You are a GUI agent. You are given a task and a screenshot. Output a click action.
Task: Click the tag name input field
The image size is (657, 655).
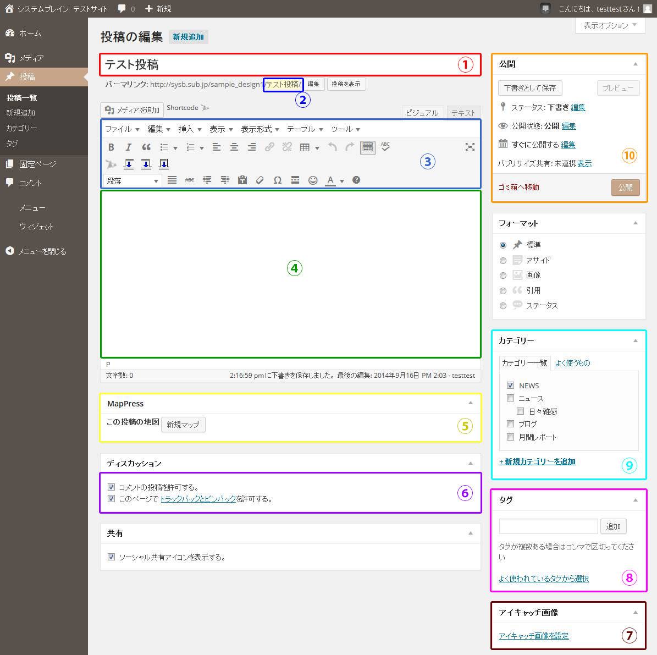click(548, 526)
